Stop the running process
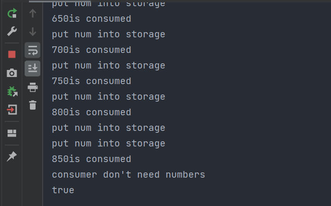The width and height of the screenshot is (331, 206). coord(12,54)
